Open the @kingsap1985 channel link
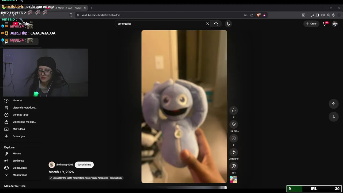 [65, 165]
